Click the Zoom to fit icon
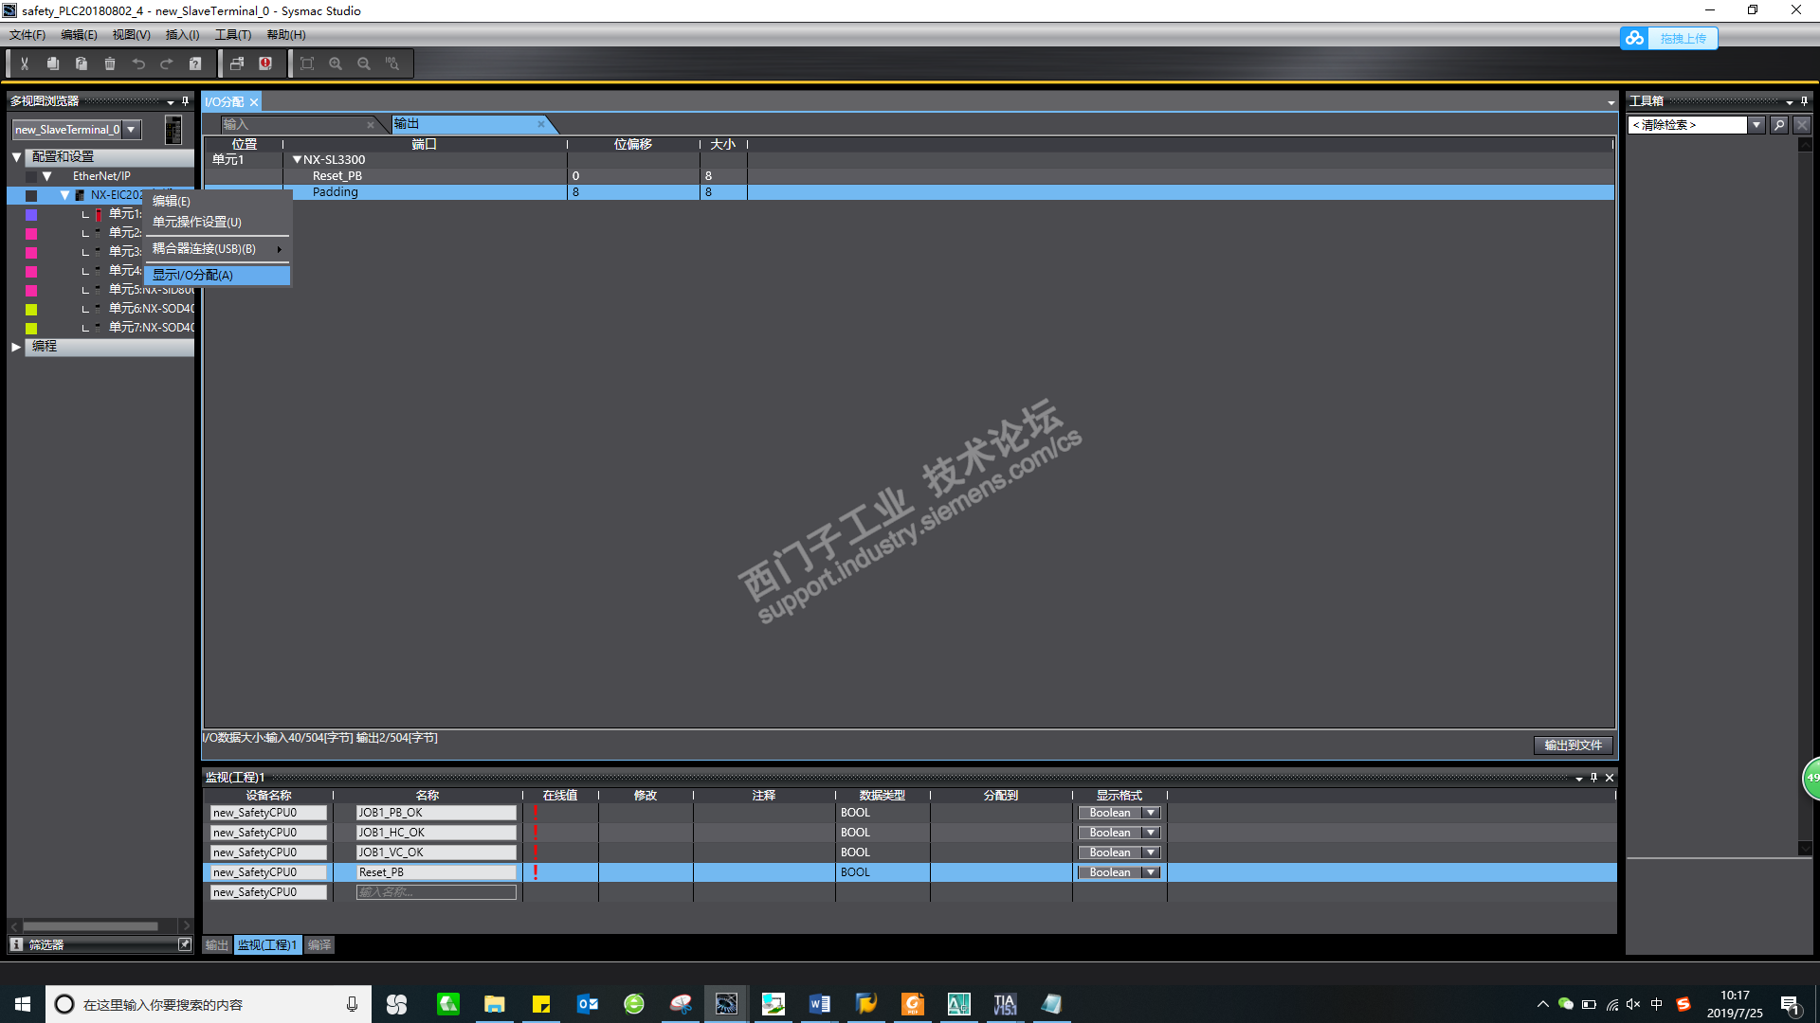 [306, 63]
